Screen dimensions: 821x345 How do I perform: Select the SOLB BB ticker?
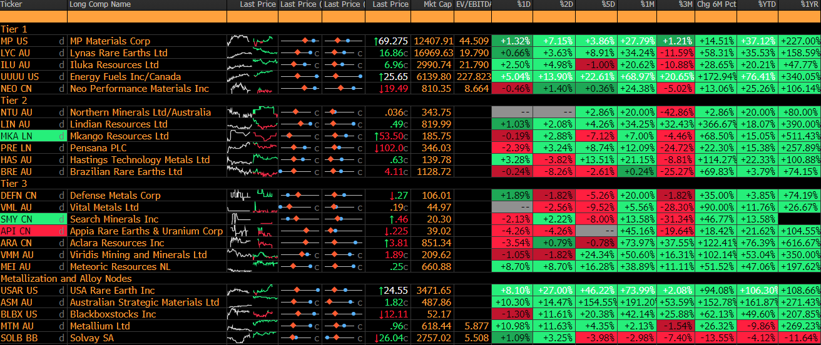coord(18,338)
